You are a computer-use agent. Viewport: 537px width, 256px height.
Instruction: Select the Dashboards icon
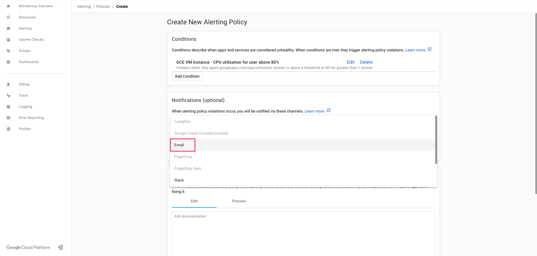[x=8, y=62]
